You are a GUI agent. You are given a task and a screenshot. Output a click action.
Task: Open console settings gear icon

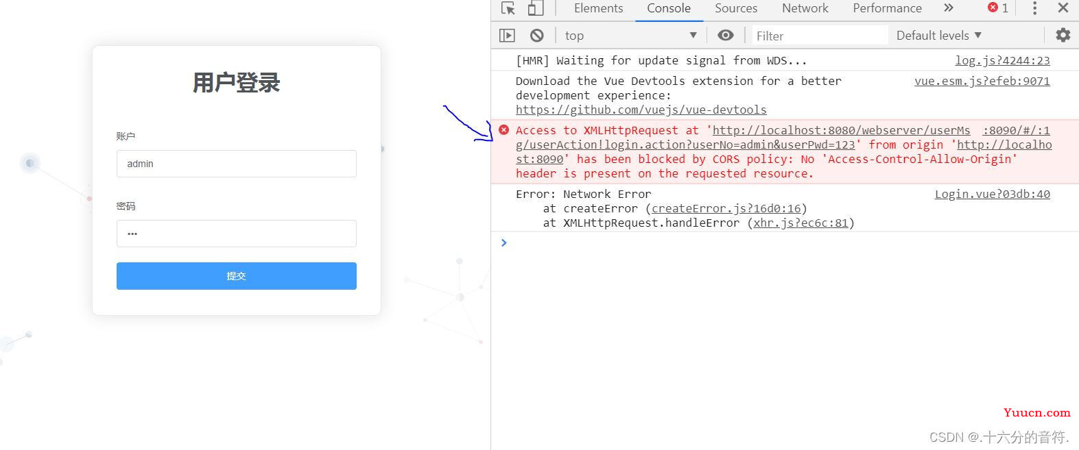[x=1063, y=35]
